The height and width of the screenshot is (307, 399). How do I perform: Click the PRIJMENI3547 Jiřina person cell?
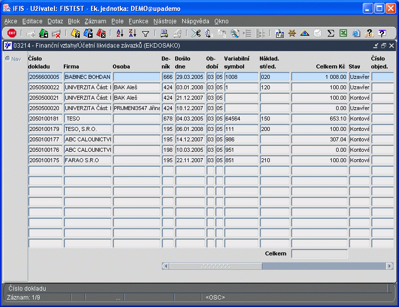pyautogui.click(x=137, y=108)
